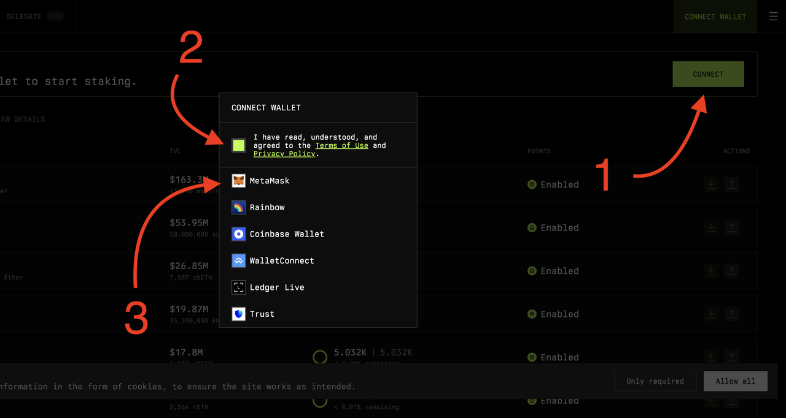This screenshot has height=418, width=786.
Task: Click withdraw icon in the $53.95M row
Action: 731,228
